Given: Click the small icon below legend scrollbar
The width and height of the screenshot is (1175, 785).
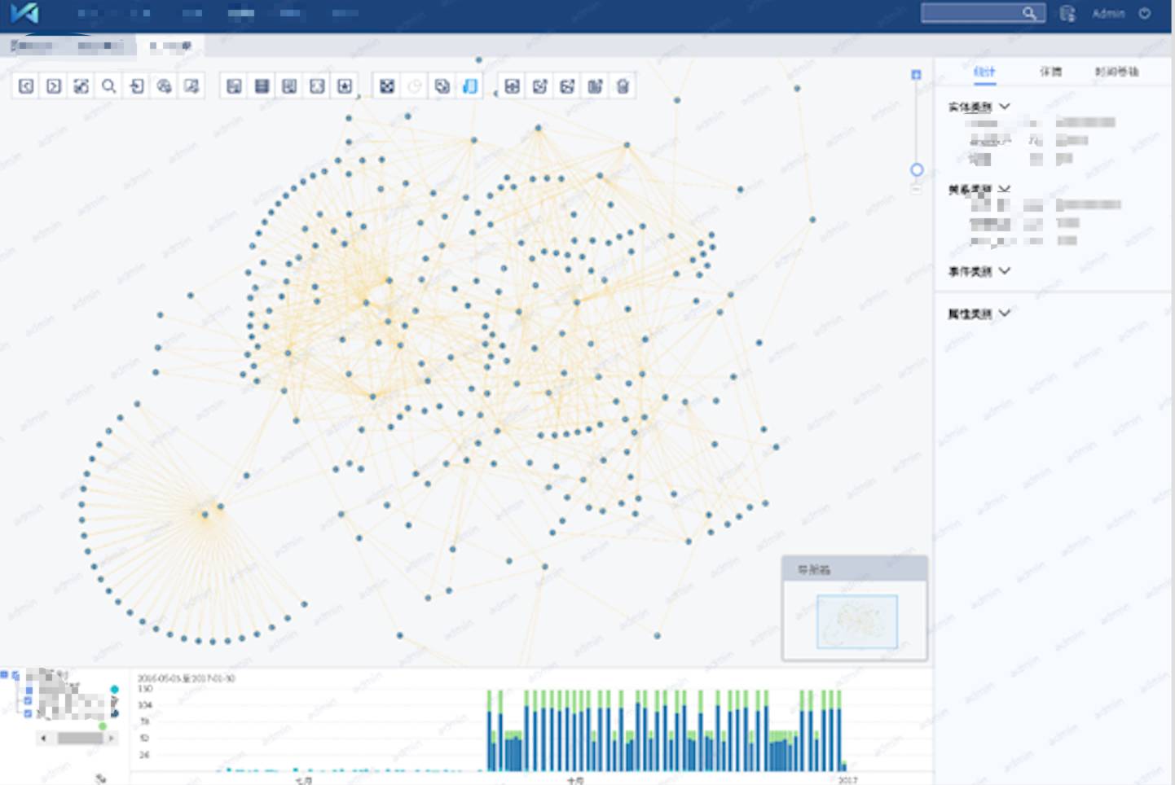Looking at the screenshot, I should pyautogui.click(x=101, y=778).
